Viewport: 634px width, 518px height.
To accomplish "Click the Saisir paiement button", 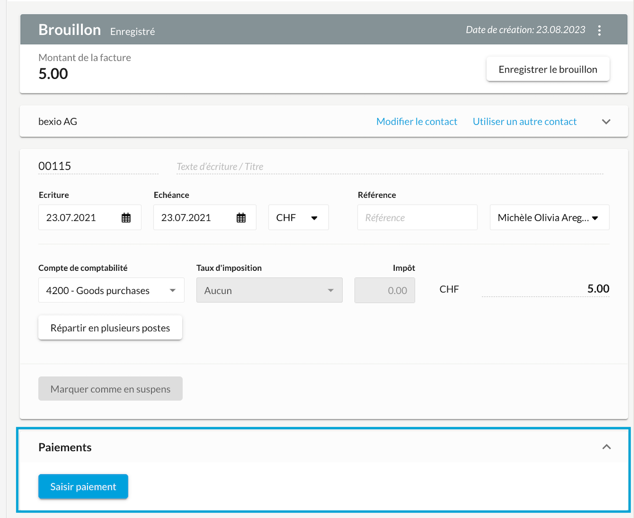I will point(83,487).
